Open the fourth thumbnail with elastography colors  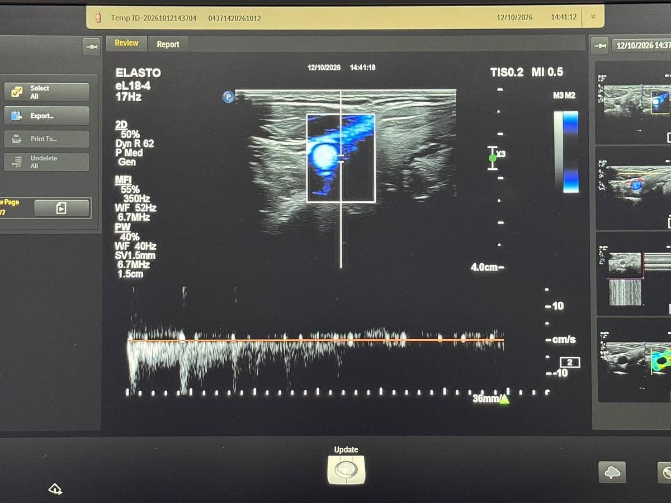click(634, 359)
